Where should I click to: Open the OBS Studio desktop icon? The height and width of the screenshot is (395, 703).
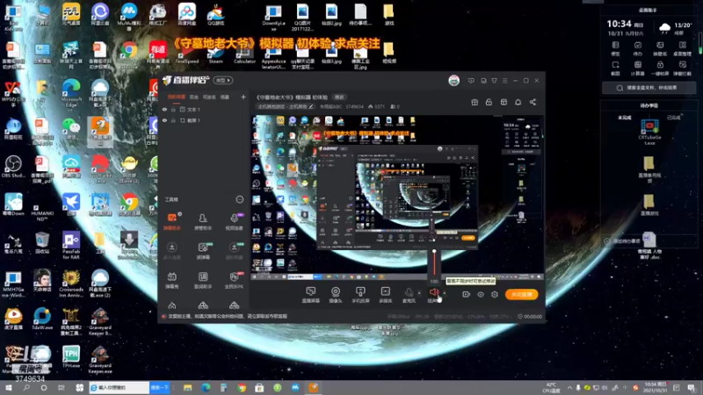pyautogui.click(x=13, y=166)
